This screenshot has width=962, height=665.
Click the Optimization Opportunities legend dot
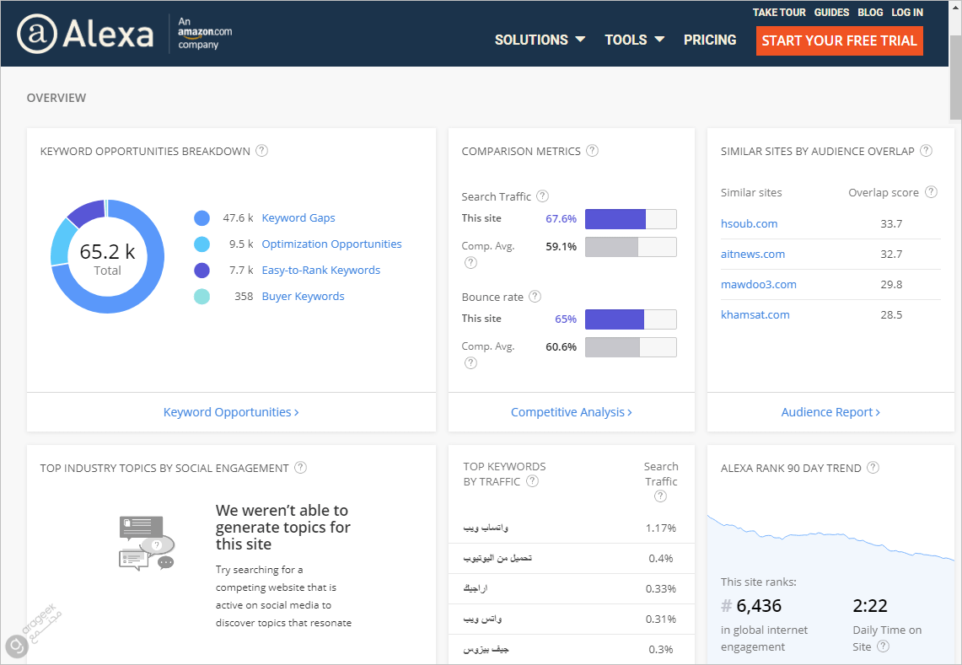click(x=202, y=244)
